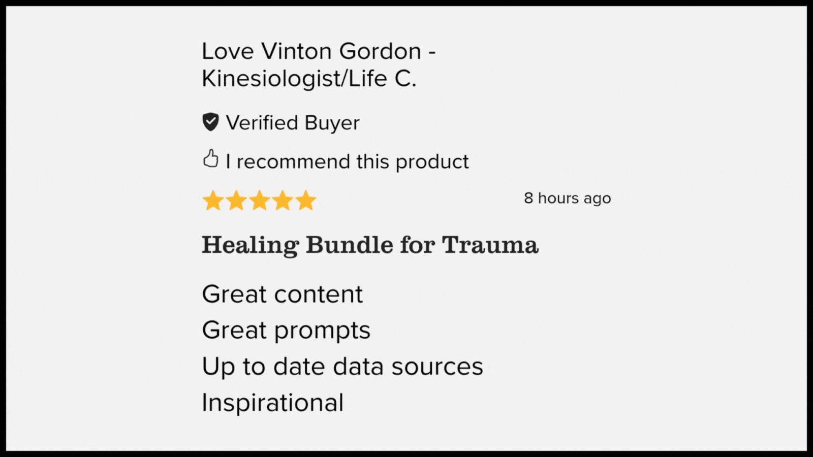Click the thumbs-up recommend icon
813x457 pixels.
pyautogui.click(x=210, y=158)
